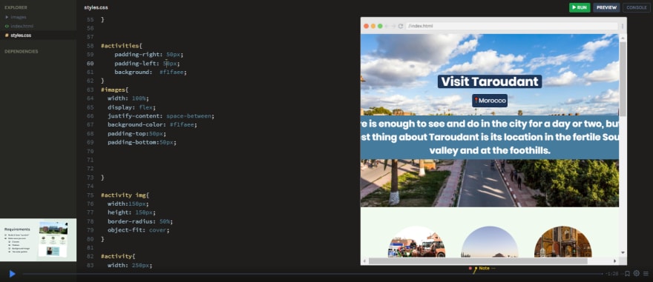Screen dimensions: 653x282
Task: Click the EXPLORER panel header
Action: (x=16, y=7)
